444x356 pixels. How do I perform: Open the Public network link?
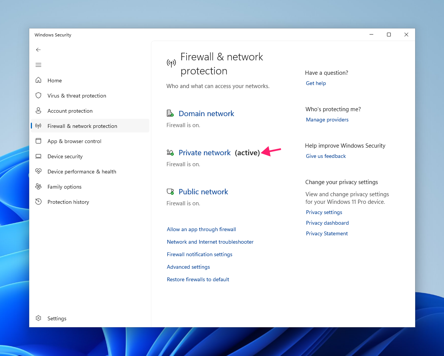click(203, 192)
